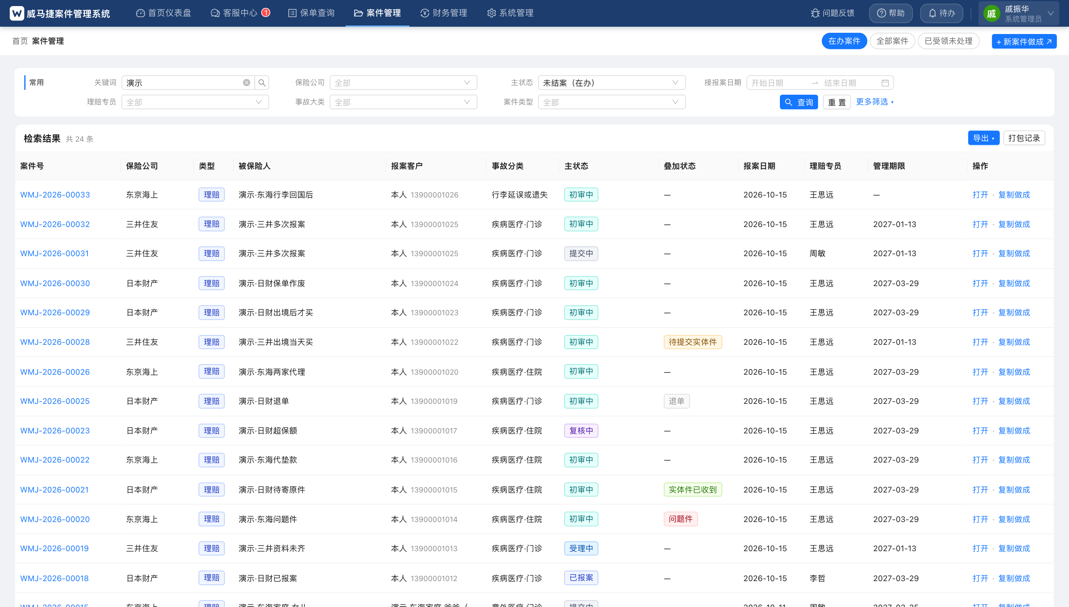The image size is (1069, 607).
Task: Expand 更多筛选 options
Action: [x=874, y=102]
